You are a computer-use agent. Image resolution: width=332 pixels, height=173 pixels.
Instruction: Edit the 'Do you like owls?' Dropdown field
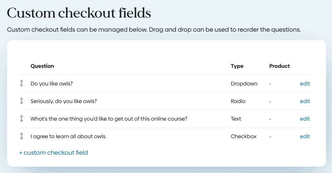coord(305,84)
